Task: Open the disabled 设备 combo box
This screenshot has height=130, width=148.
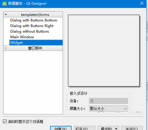Action: (108, 101)
